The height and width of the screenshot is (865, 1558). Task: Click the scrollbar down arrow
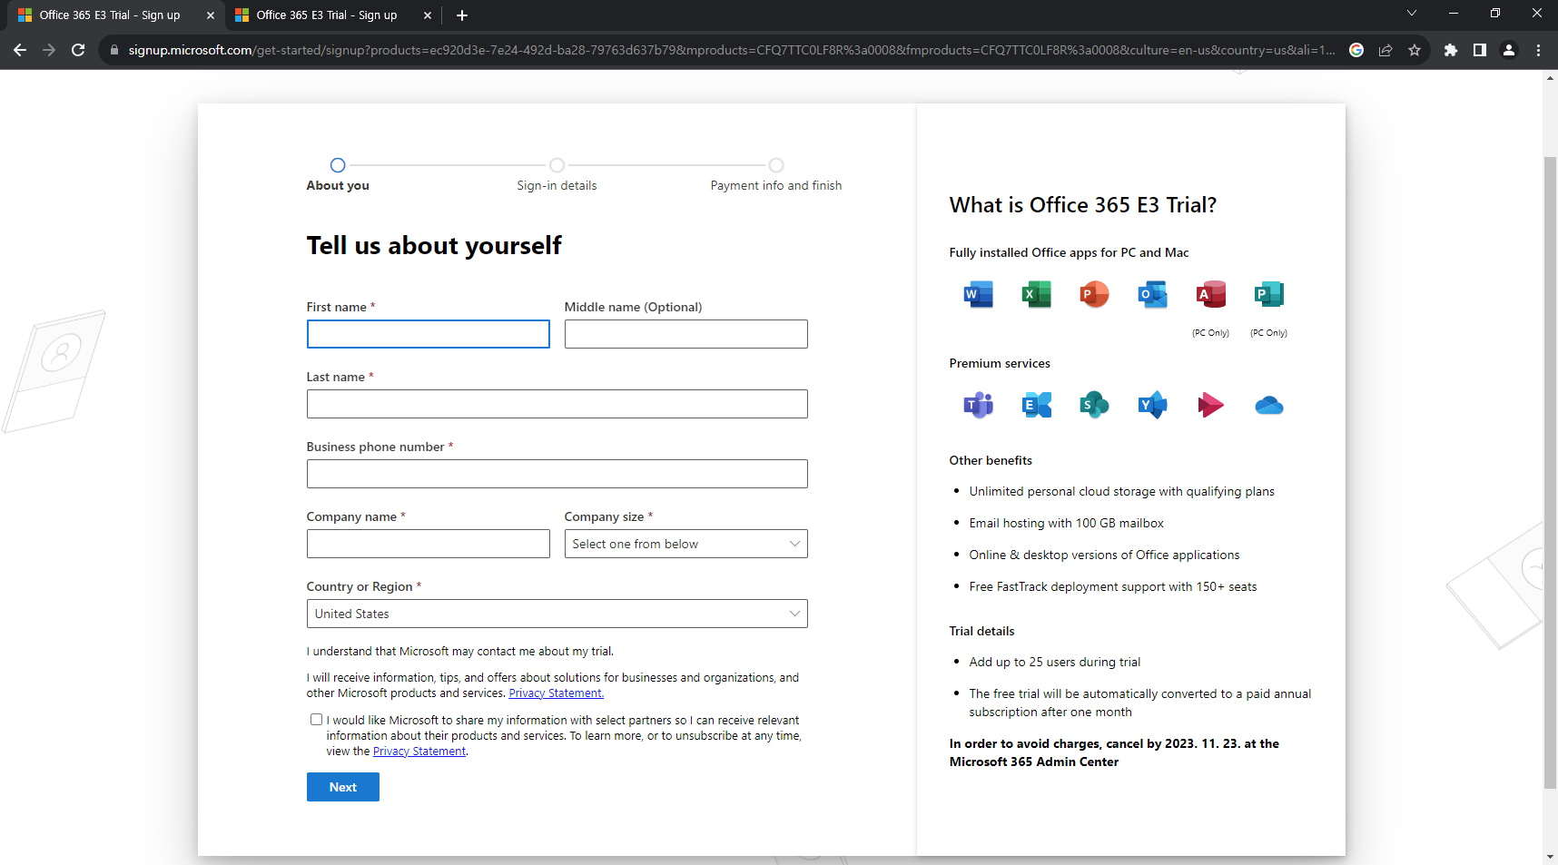pos(1550,857)
